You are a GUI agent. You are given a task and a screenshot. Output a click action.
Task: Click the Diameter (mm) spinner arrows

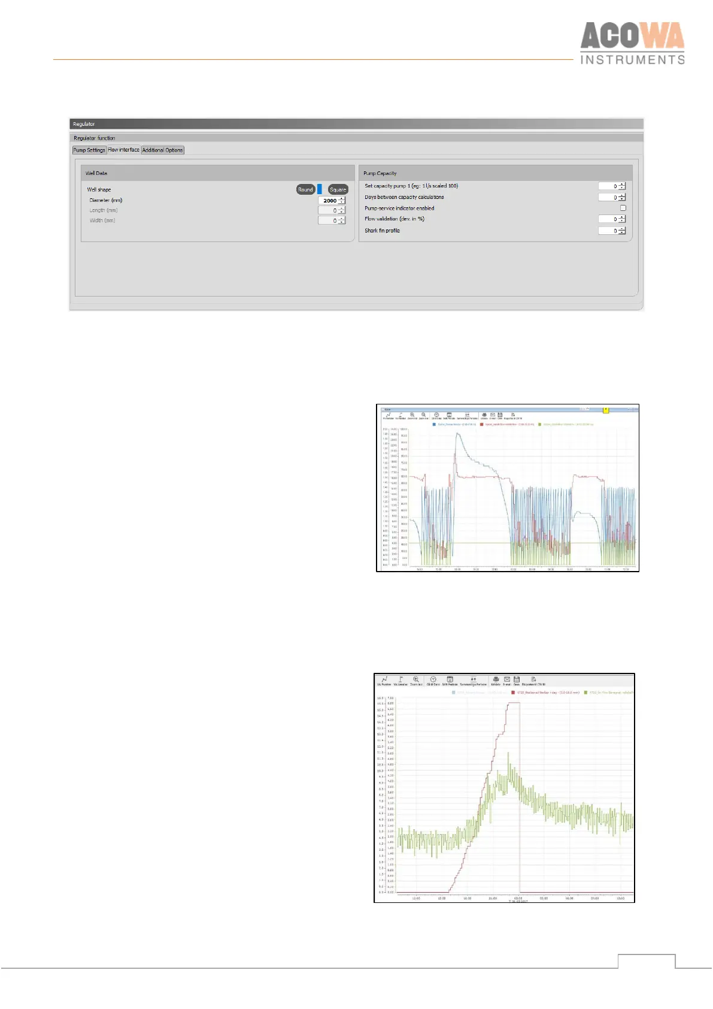pyautogui.click(x=342, y=200)
